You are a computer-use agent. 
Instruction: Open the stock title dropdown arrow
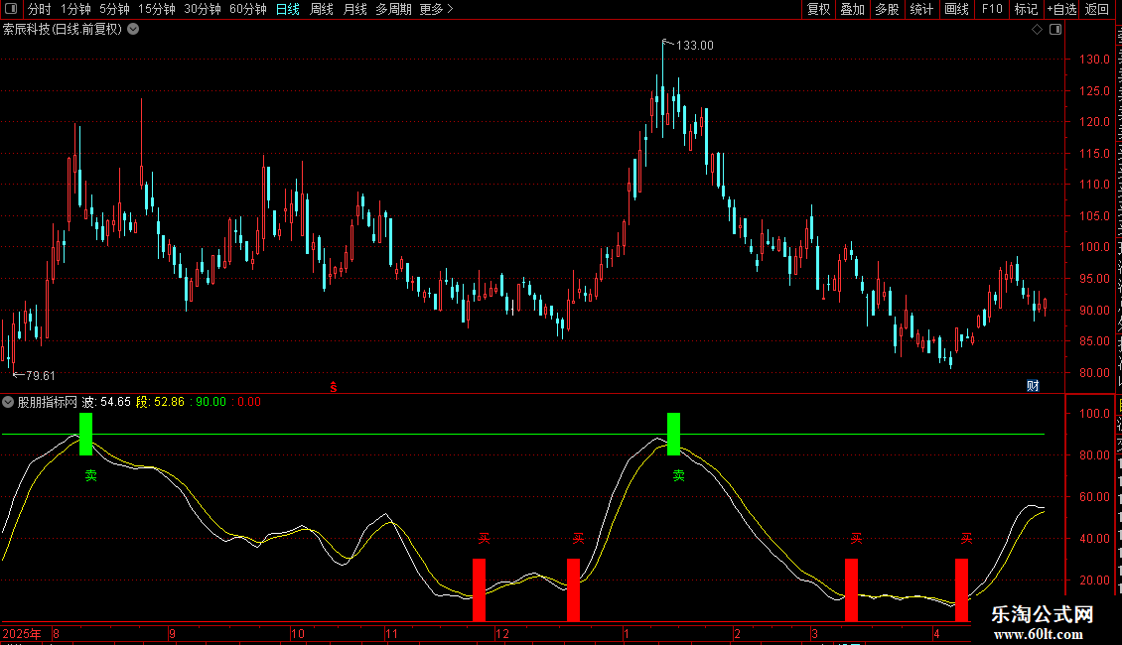133,30
